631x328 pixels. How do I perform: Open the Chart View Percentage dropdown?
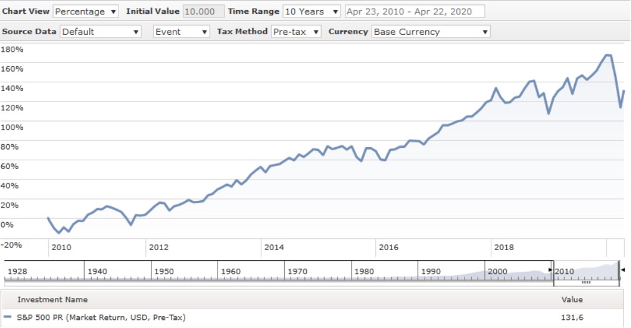(x=85, y=11)
